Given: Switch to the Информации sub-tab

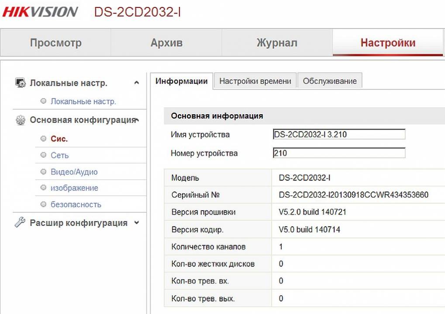Looking at the screenshot, I should pyautogui.click(x=182, y=81).
